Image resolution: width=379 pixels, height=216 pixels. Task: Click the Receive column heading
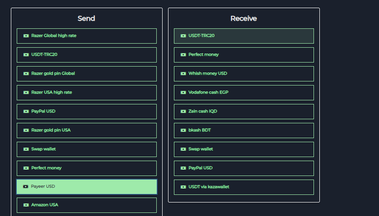243,18
